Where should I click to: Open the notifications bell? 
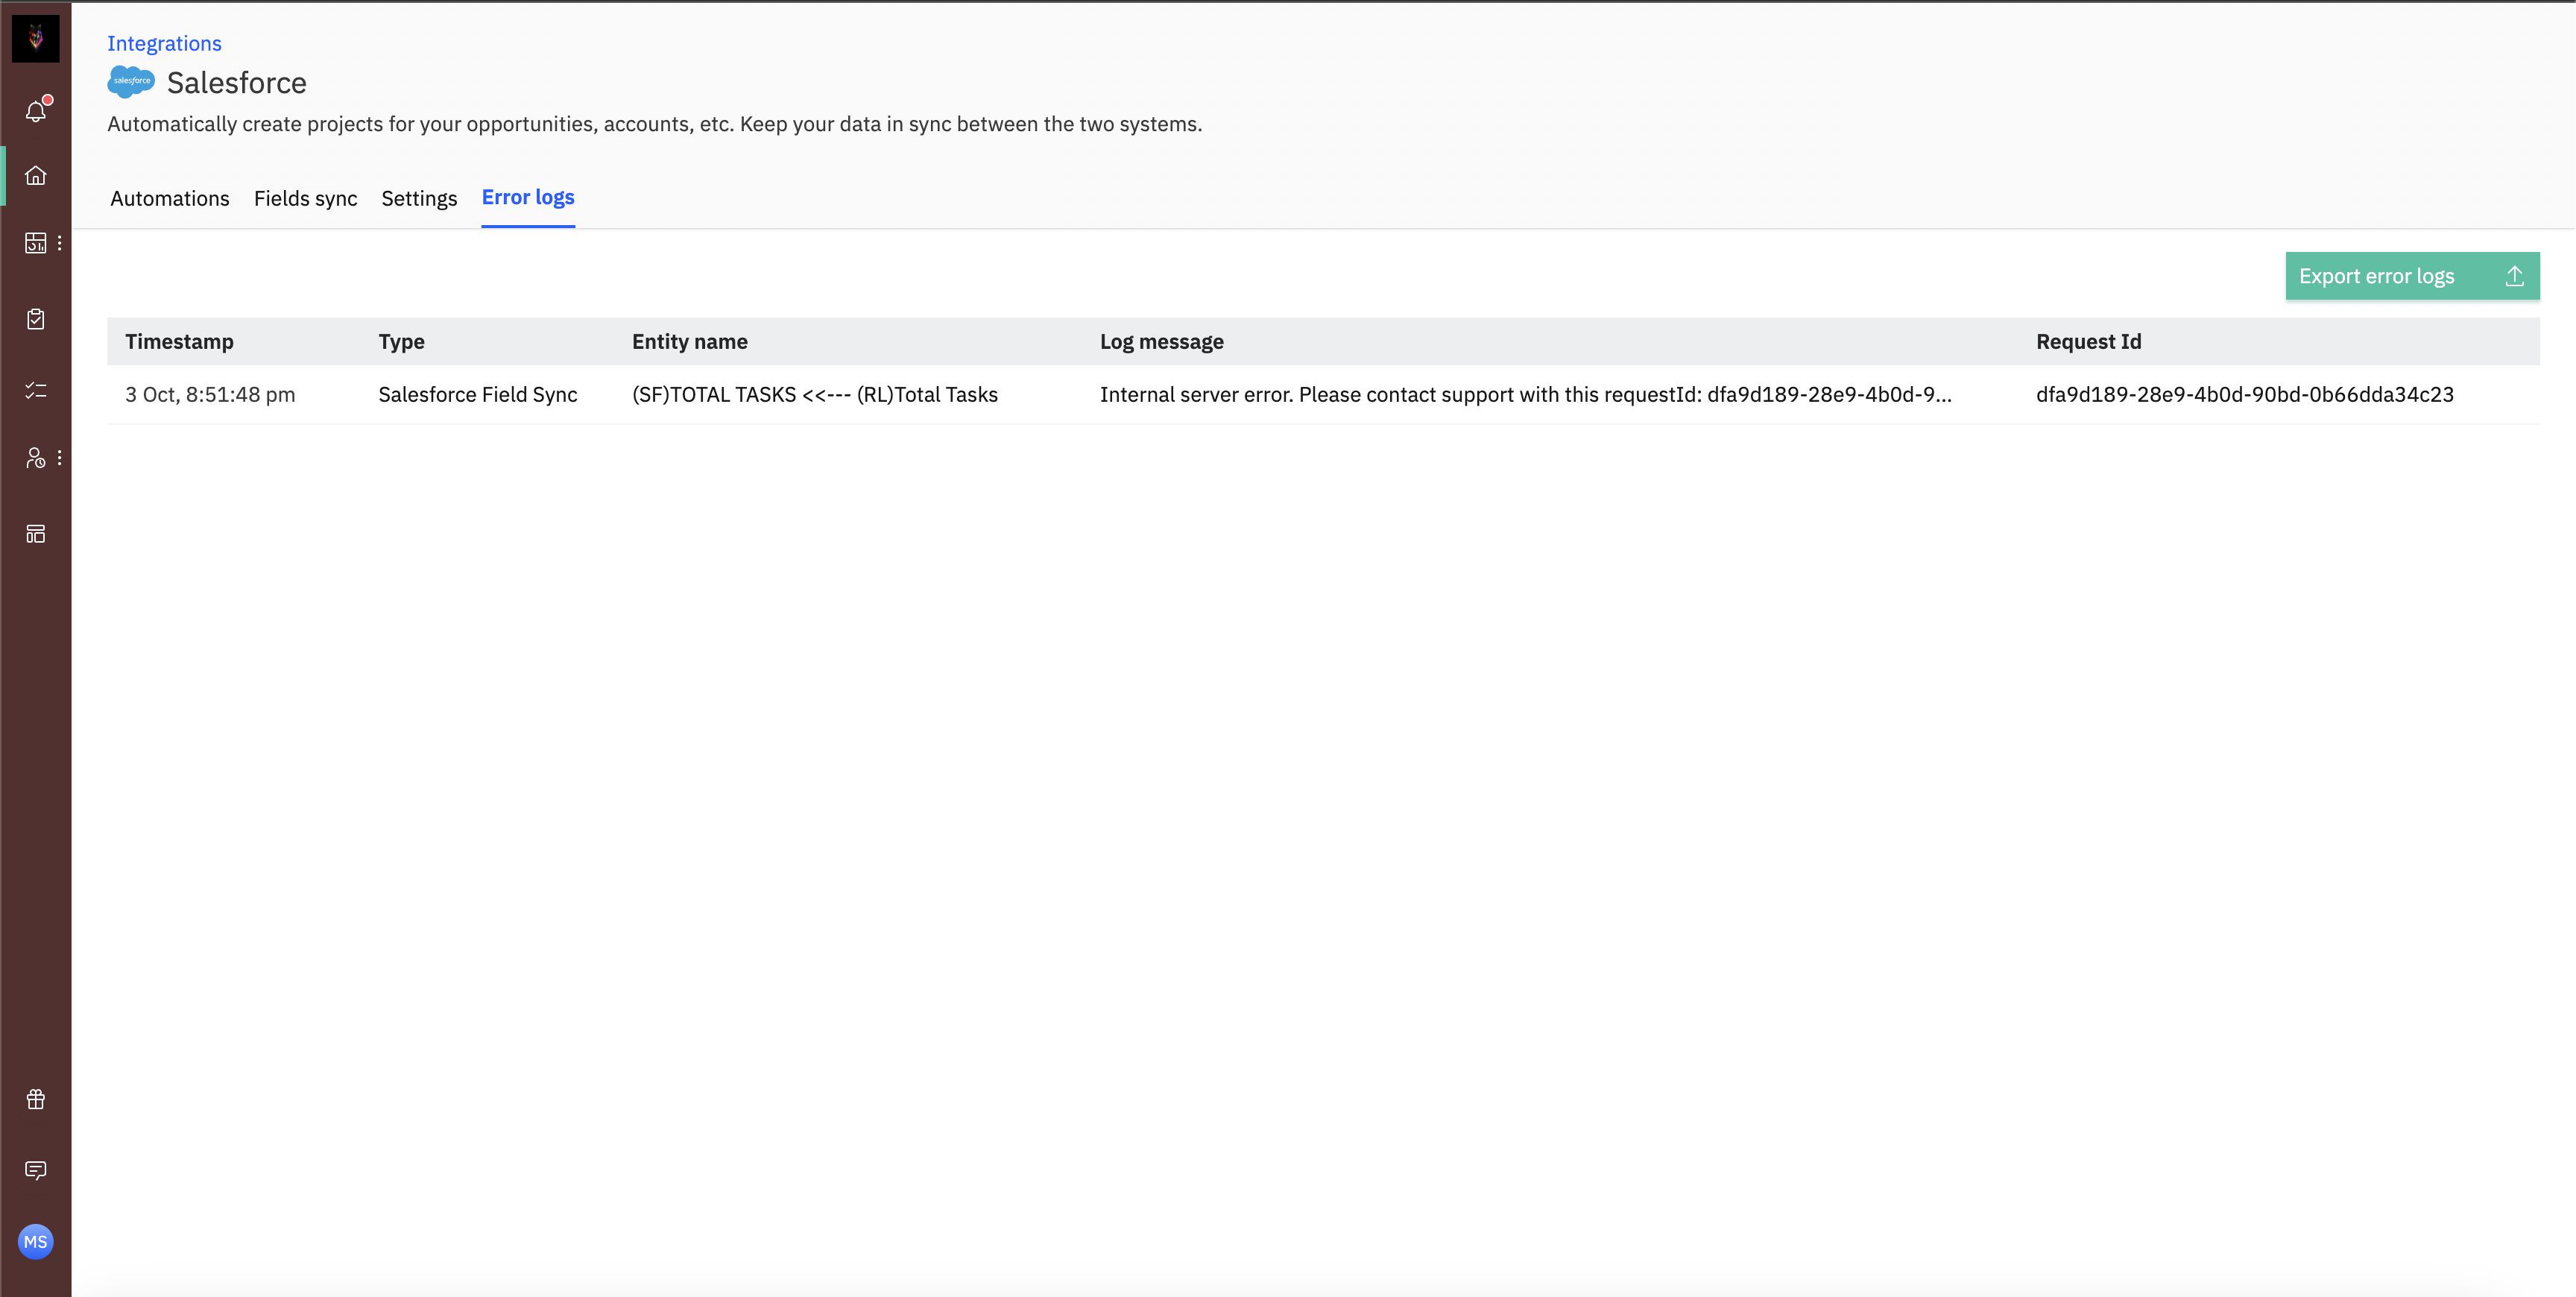36,111
